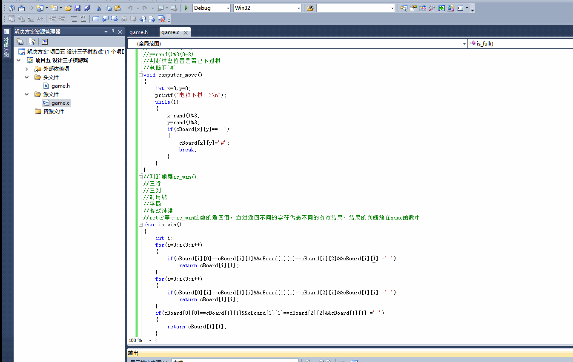The height and width of the screenshot is (362, 573).
Task: Click Solution Explorer's View Code icon
Action: click(45, 42)
